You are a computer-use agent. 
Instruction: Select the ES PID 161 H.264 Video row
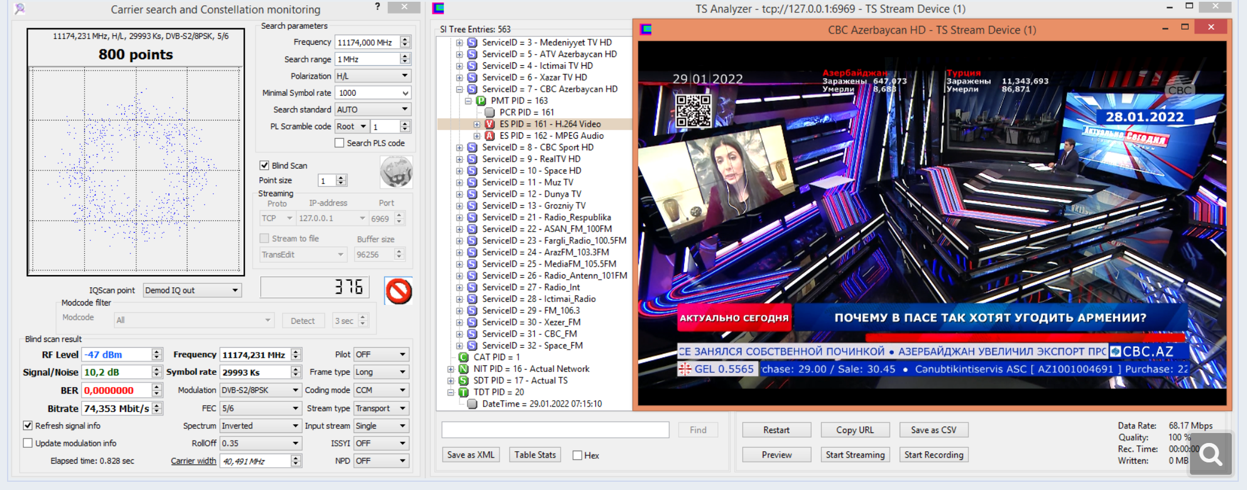pyautogui.click(x=534, y=124)
